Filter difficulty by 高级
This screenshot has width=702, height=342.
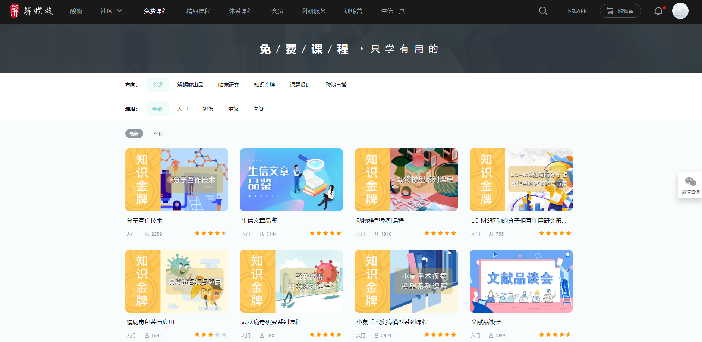click(x=259, y=109)
